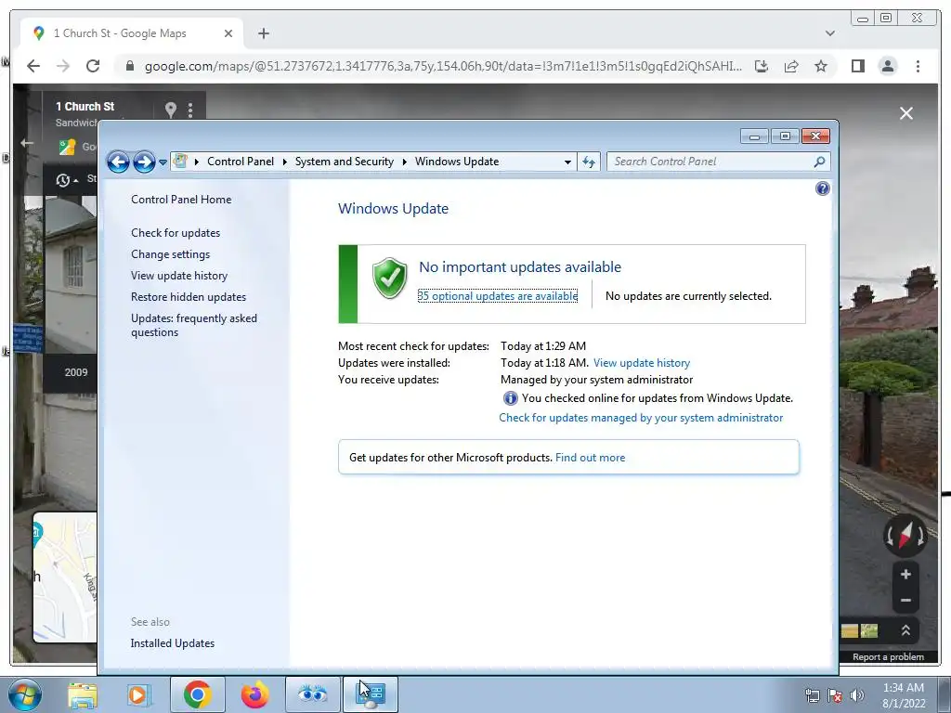The width and height of the screenshot is (951, 713).
Task: Open Chrome profile avatar
Action: 887,66
